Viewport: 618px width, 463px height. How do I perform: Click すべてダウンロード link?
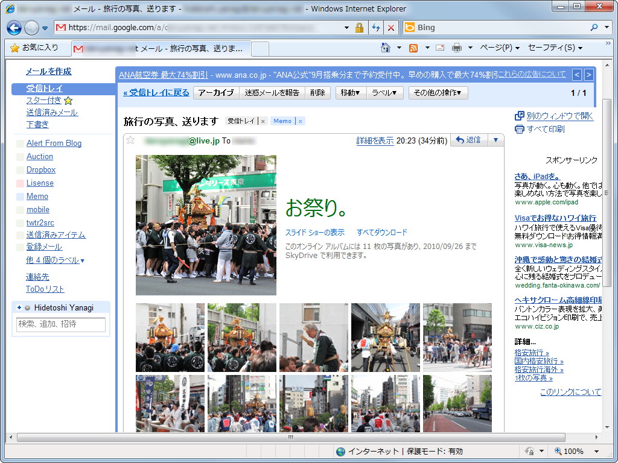(x=382, y=232)
